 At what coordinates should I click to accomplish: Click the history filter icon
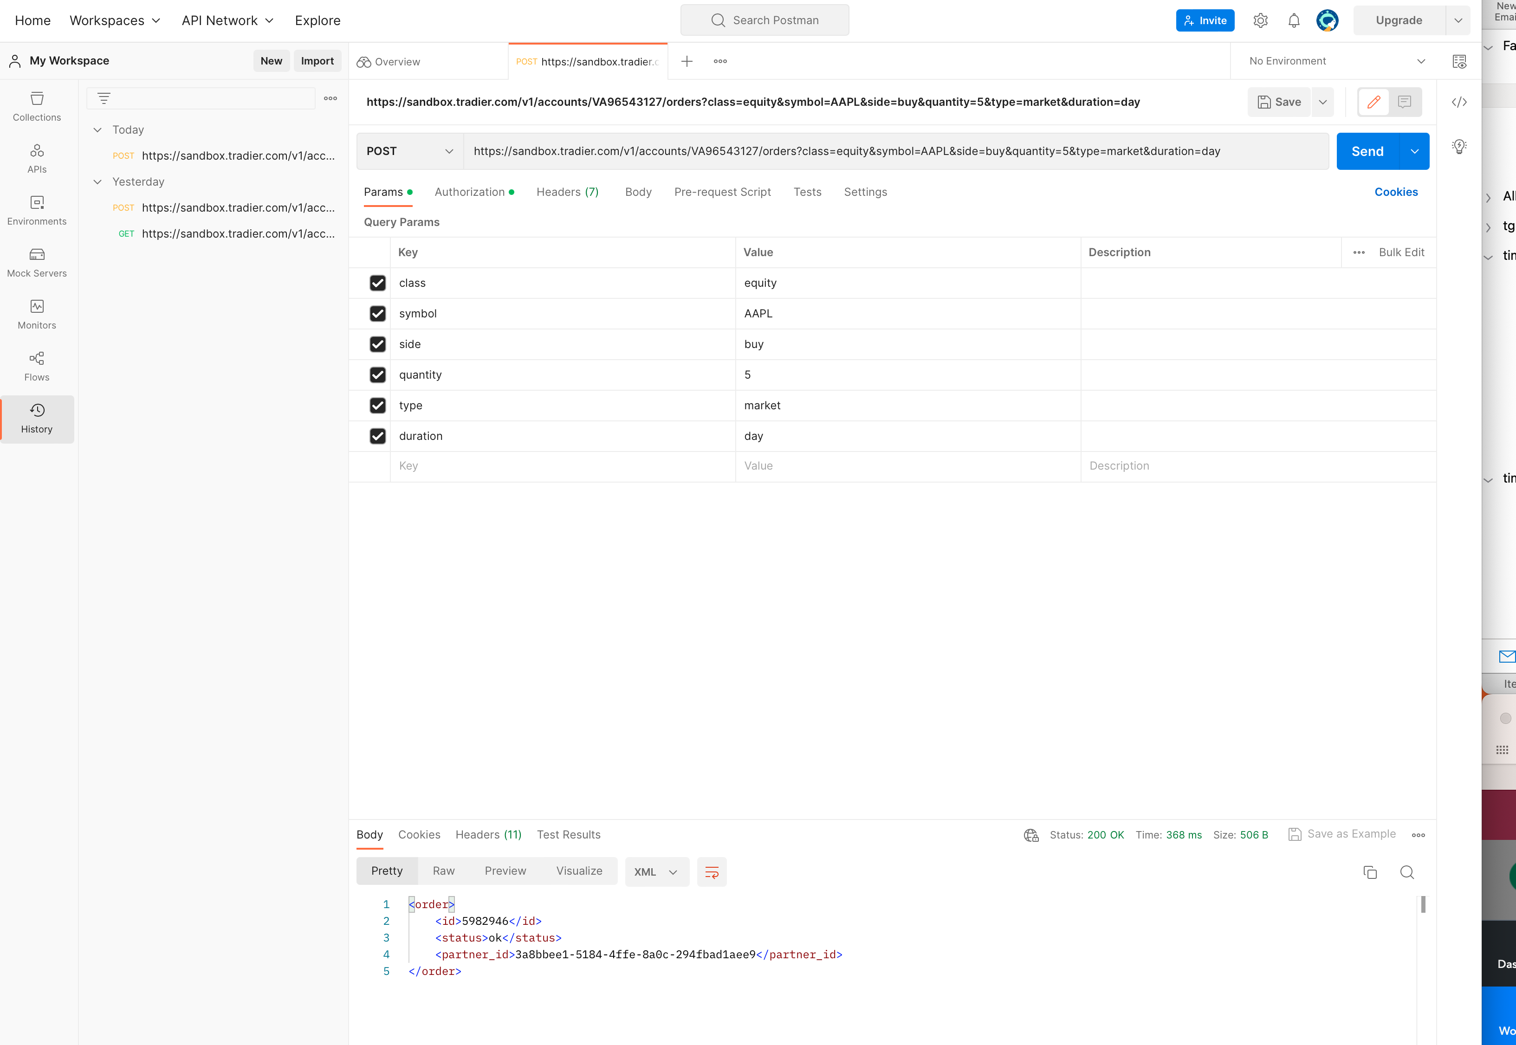coord(104,98)
